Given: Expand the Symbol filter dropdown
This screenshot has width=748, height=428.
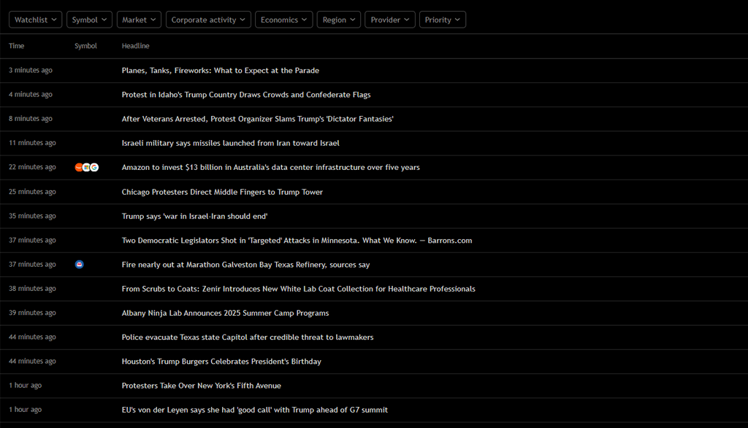Looking at the screenshot, I should (89, 20).
